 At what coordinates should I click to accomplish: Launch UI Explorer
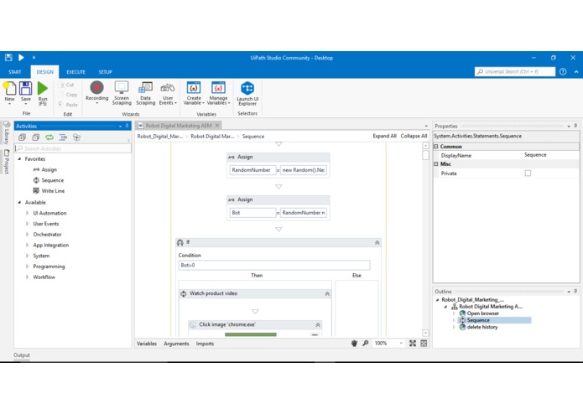coord(247,94)
